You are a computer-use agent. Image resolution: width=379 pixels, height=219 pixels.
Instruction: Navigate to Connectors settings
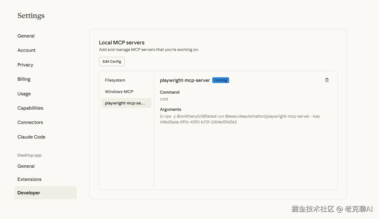(30, 122)
